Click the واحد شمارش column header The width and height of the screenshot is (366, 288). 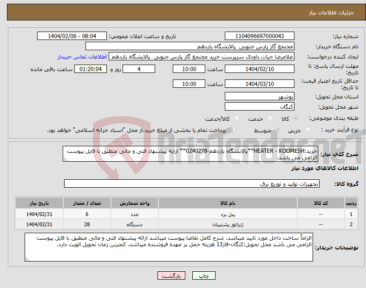(135, 203)
